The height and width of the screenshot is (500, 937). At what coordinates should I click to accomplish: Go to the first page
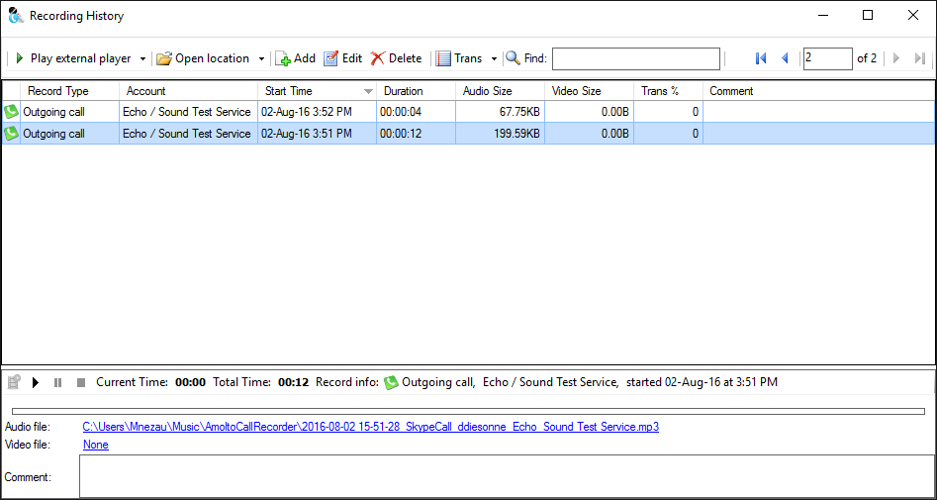761,58
